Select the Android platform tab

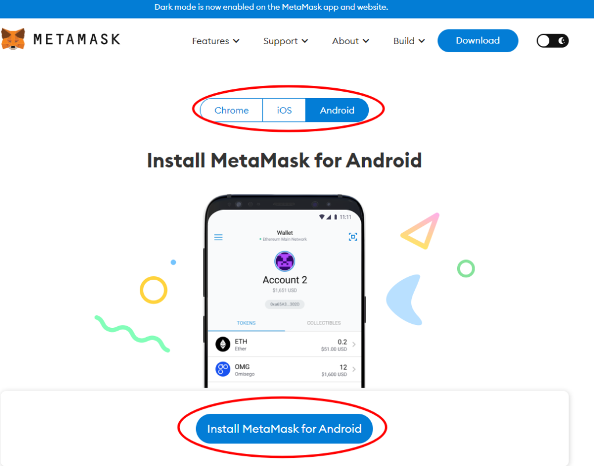pyautogui.click(x=337, y=110)
